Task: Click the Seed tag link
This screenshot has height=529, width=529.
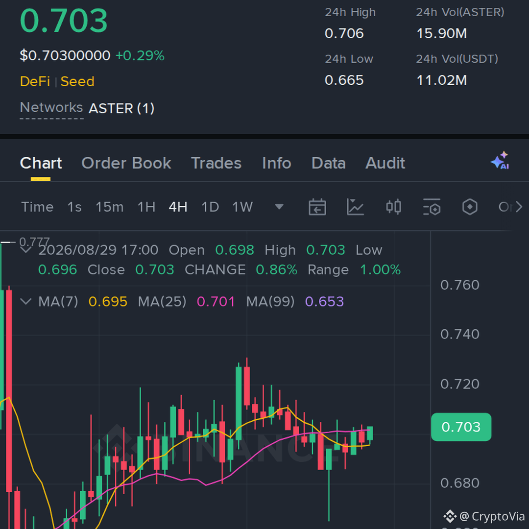Action: [x=77, y=81]
